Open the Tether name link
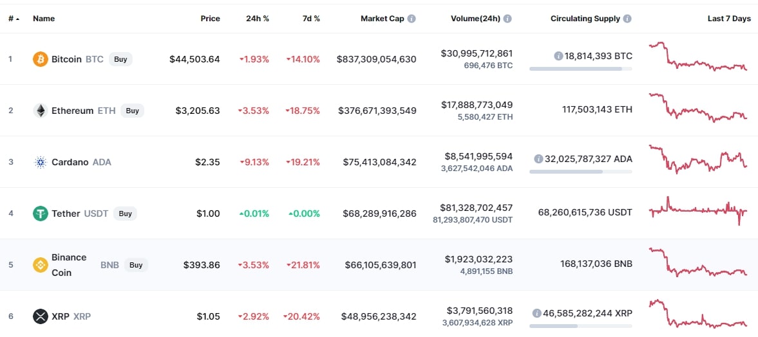The width and height of the screenshot is (758, 337). point(66,214)
